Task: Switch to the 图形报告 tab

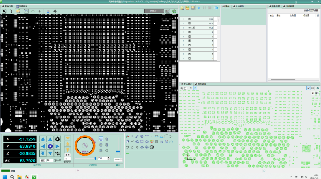Action: (201, 84)
